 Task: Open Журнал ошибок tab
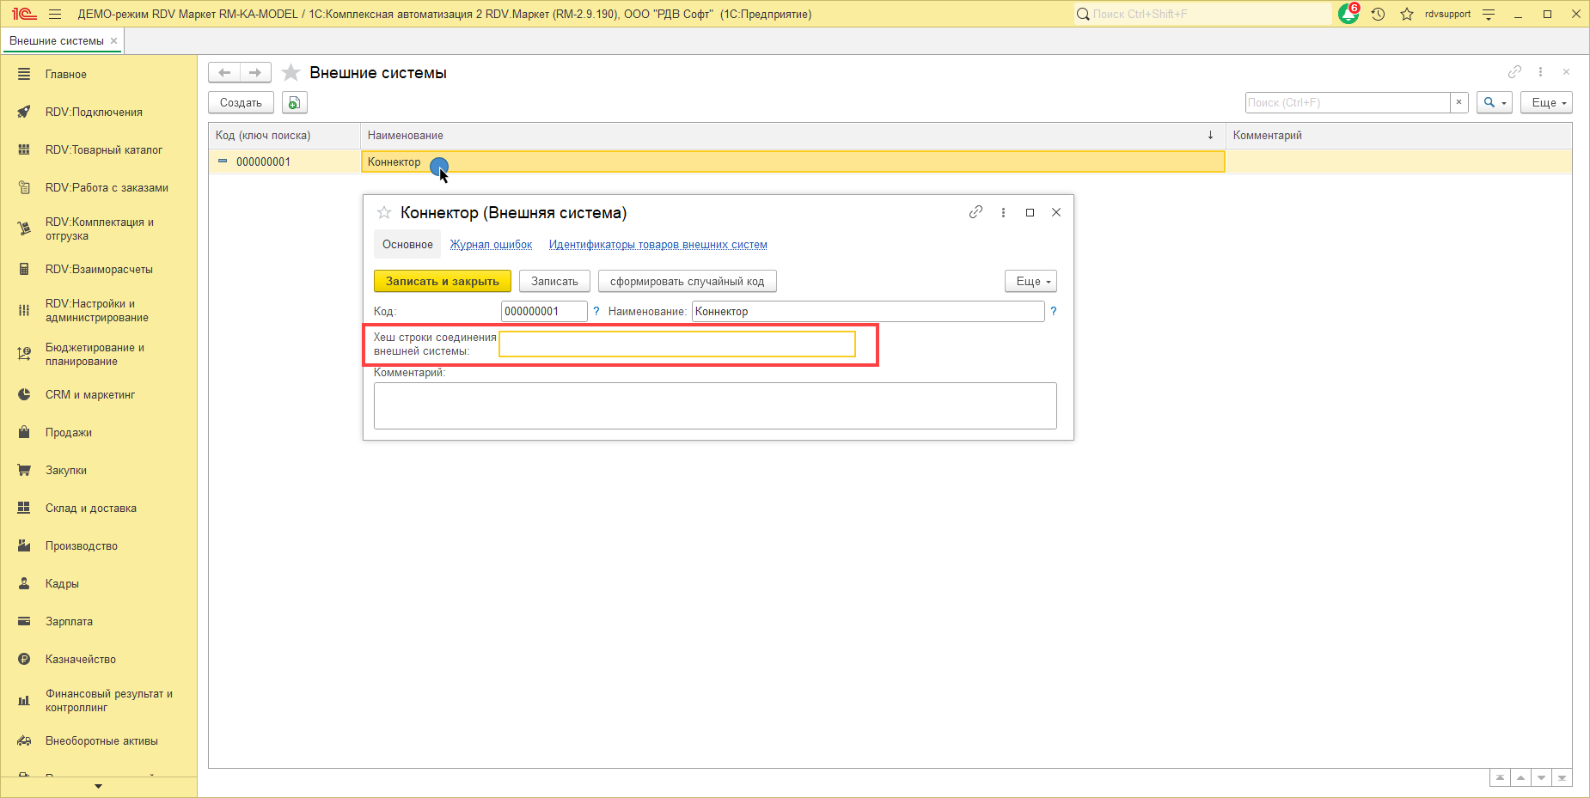tap(491, 245)
